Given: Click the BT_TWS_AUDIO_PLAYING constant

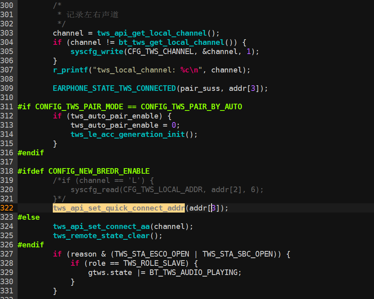Looking at the screenshot, I should 194,273.
